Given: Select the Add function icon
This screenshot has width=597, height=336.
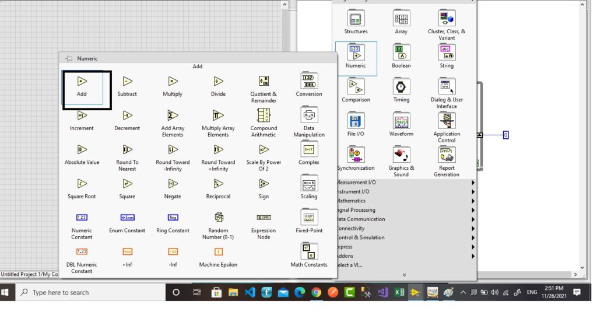Looking at the screenshot, I should [x=82, y=82].
